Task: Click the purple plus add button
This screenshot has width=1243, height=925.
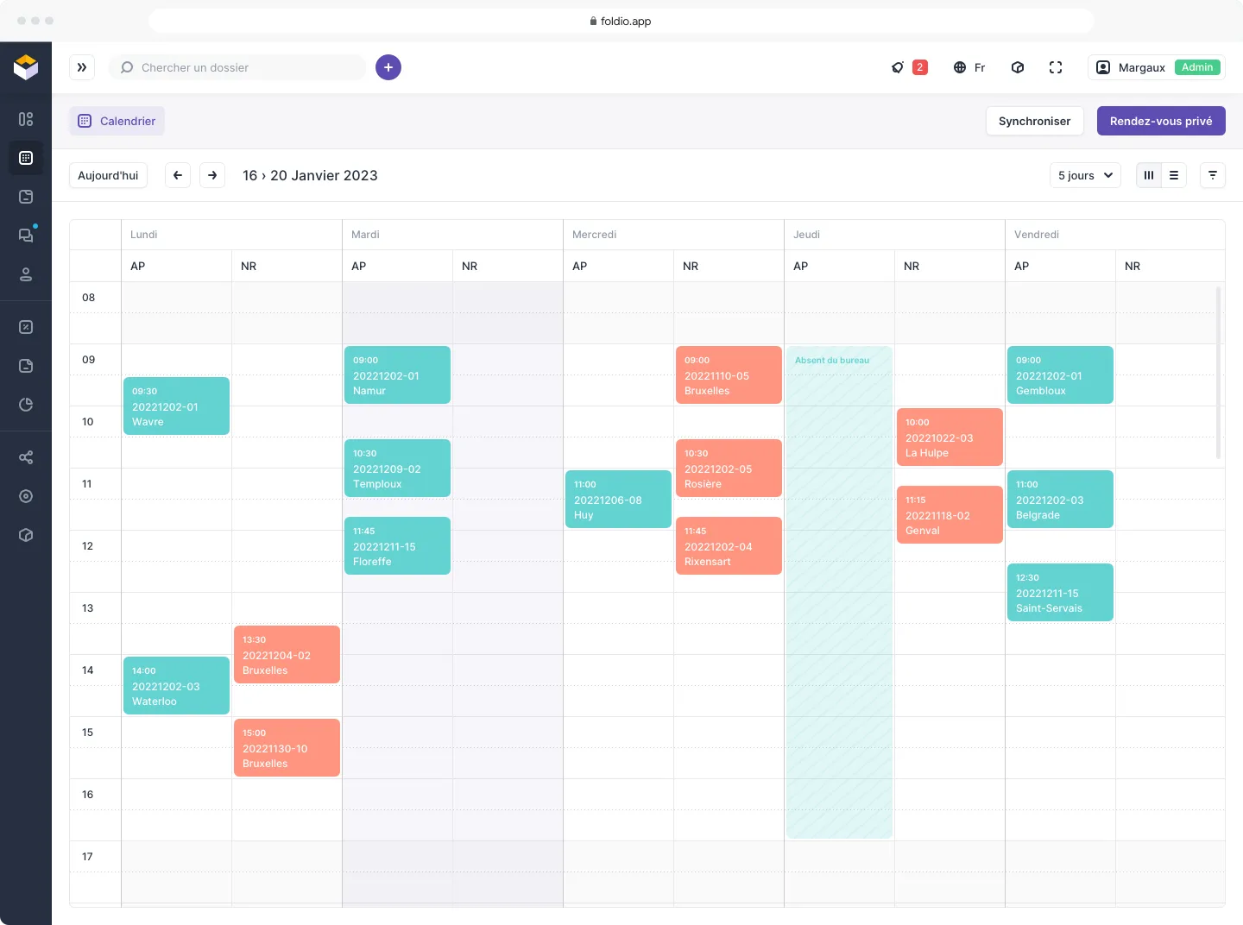Action: 388,67
